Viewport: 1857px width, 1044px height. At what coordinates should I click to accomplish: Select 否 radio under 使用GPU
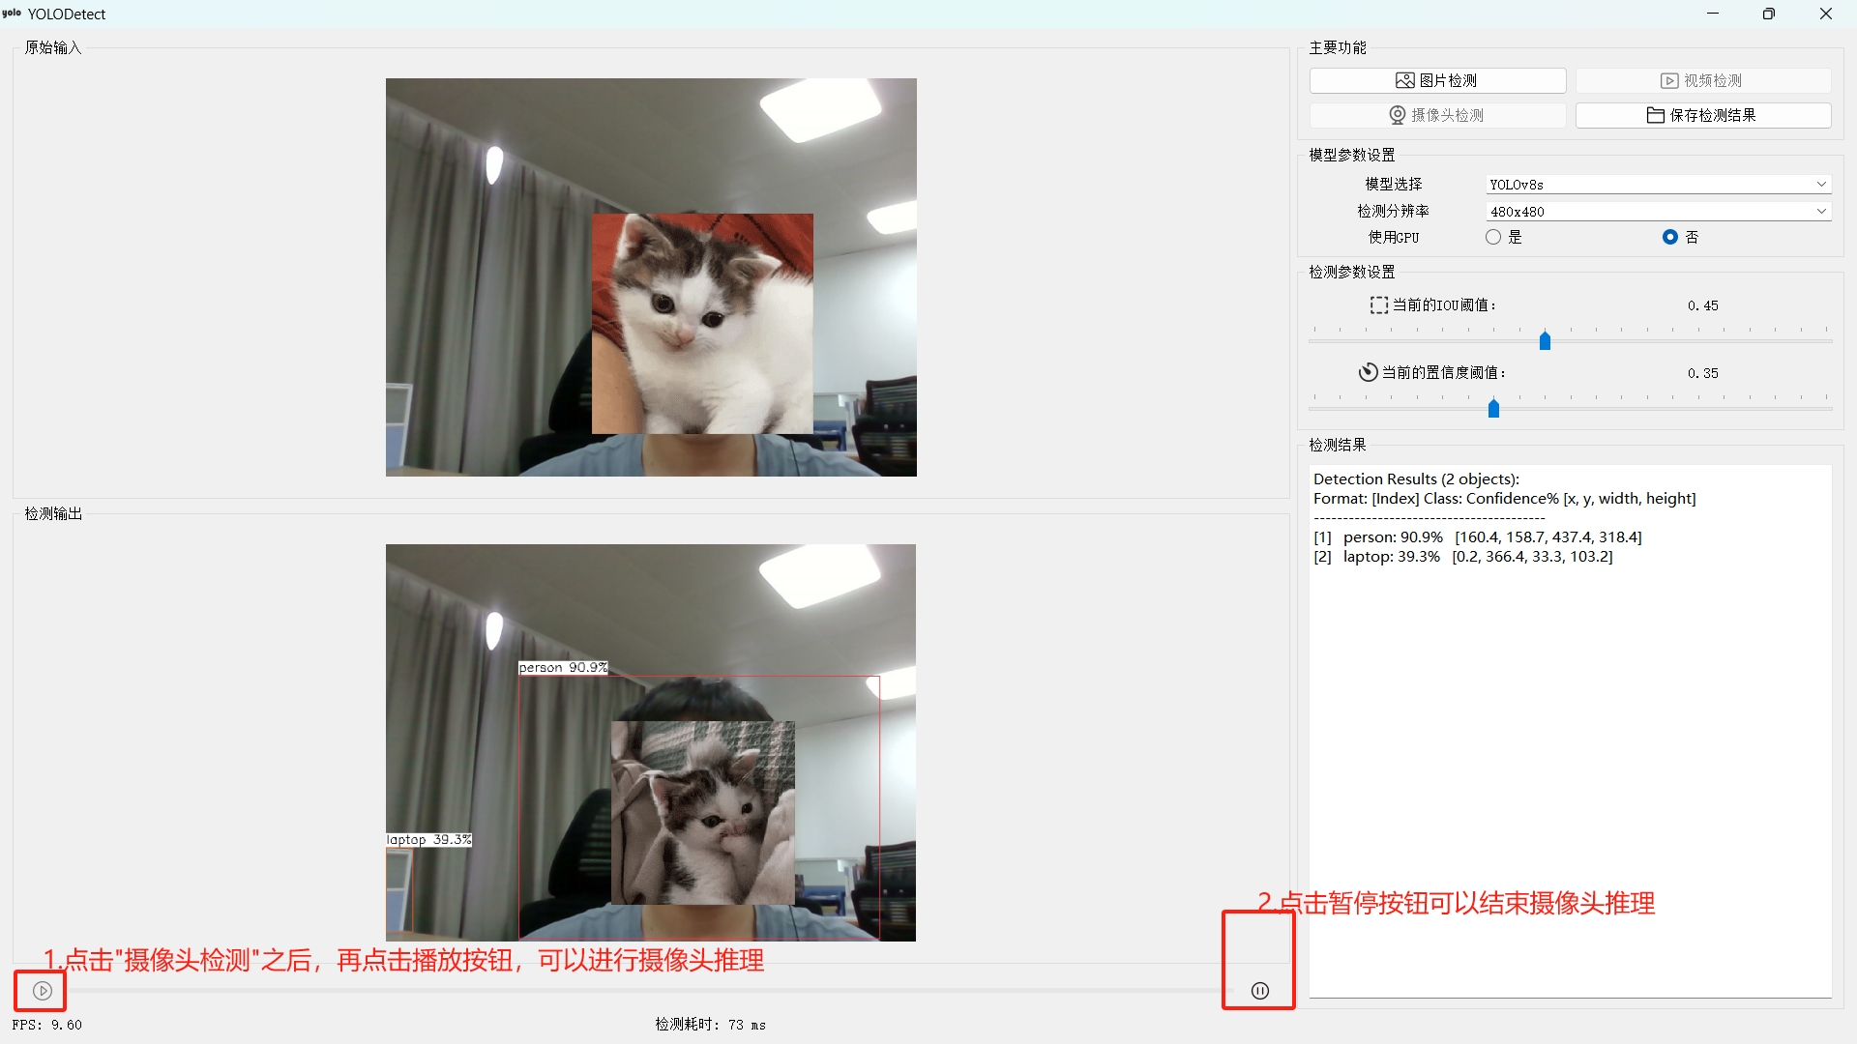coord(1672,237)
